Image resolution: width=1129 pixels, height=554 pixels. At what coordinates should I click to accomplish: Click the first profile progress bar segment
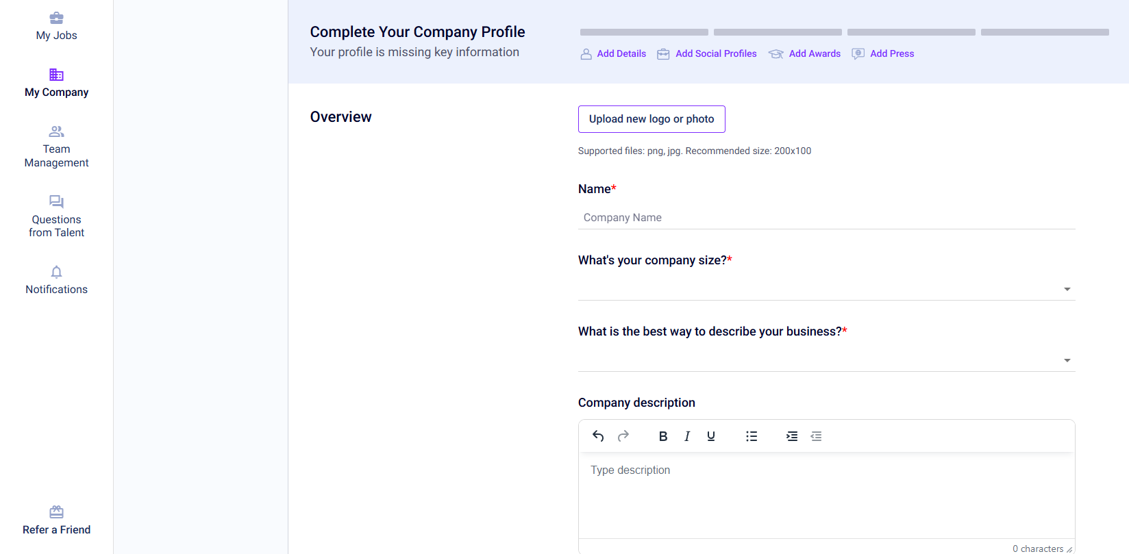pos(644,32)
